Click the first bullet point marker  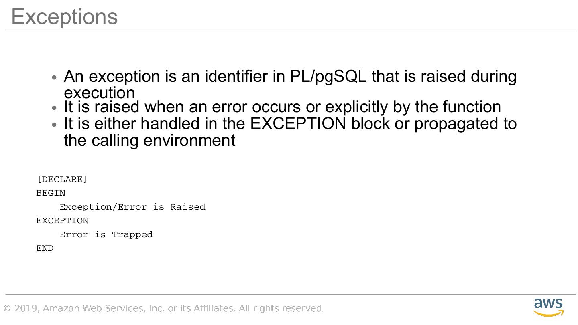click(55, 77)
